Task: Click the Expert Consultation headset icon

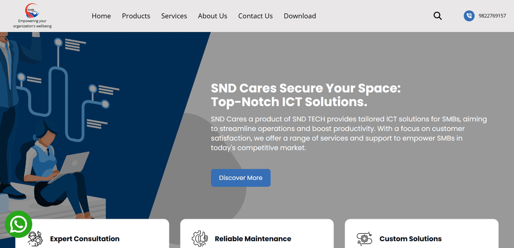Action: tap(35, 238)
